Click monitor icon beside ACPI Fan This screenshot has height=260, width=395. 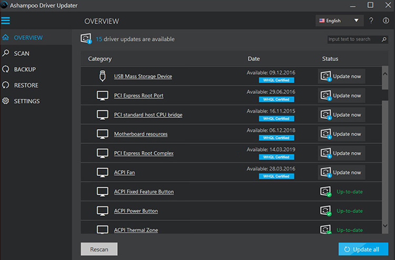(x=103, y=172)
